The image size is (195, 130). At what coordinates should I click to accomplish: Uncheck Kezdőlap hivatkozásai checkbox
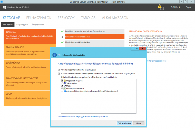62,88
